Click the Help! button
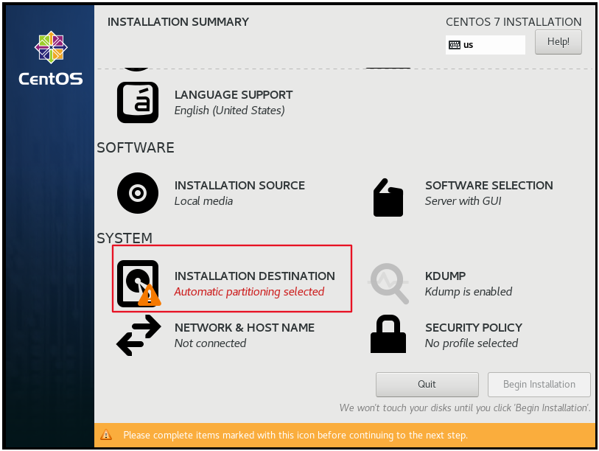The image size is (599, 451). click(x=558, y=42)
